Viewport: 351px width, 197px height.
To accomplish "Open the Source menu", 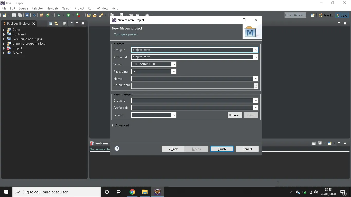I will (x=23, y=8).
